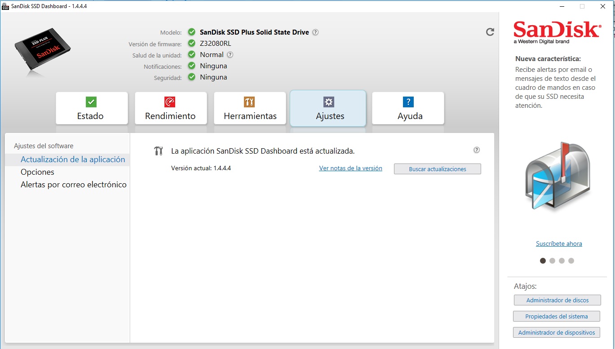
Task: Click green check icon beside Notificaciones
Action: [x=191, y=66]
